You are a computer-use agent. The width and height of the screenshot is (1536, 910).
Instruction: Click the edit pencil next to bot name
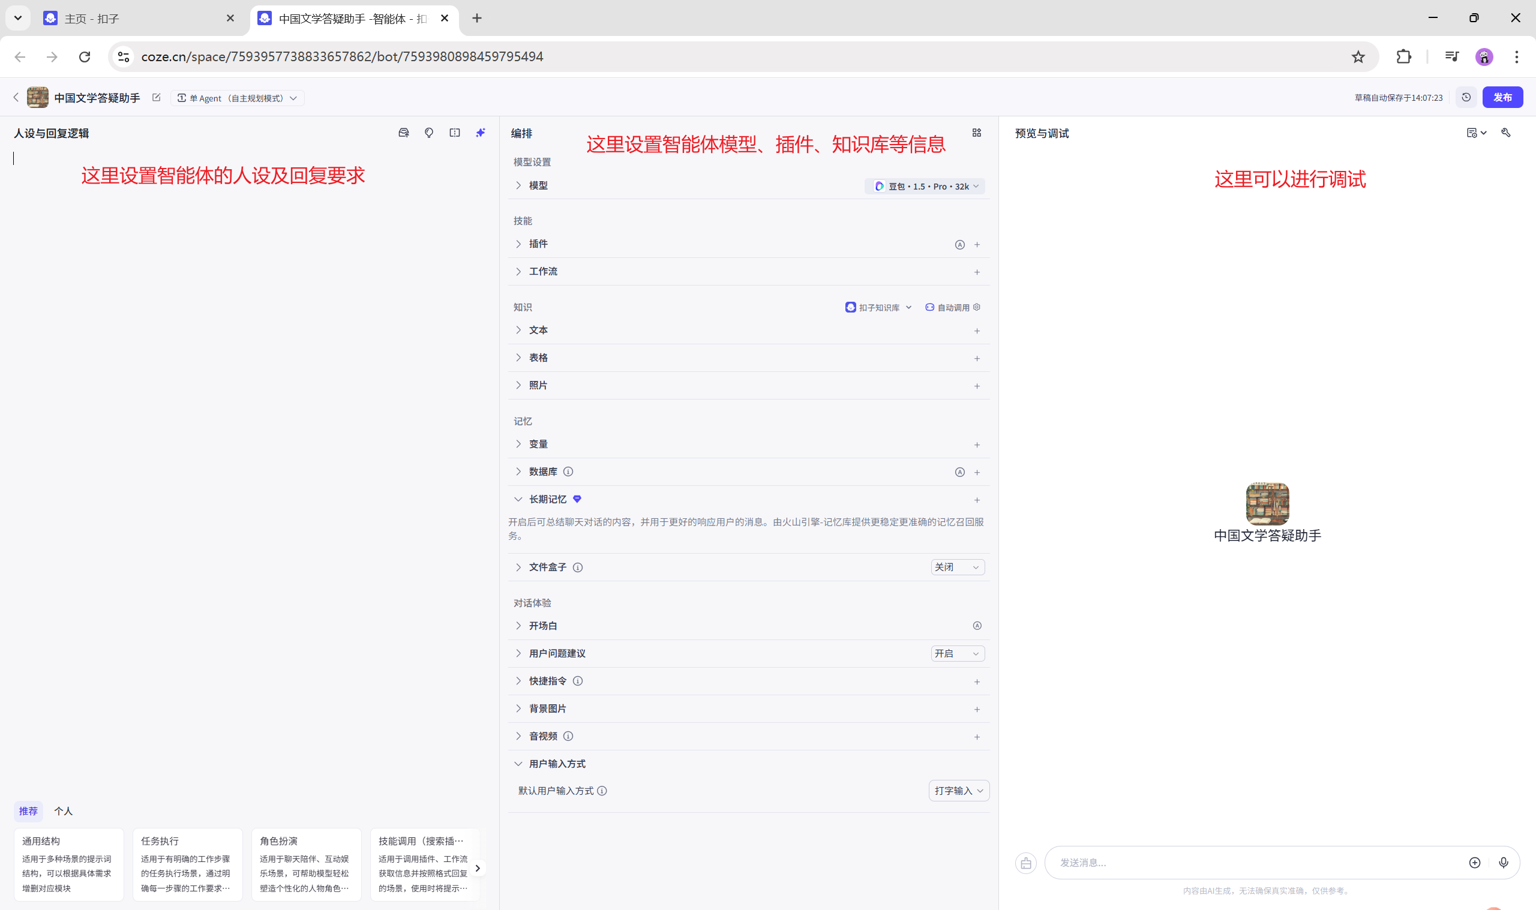click(157, 98)
